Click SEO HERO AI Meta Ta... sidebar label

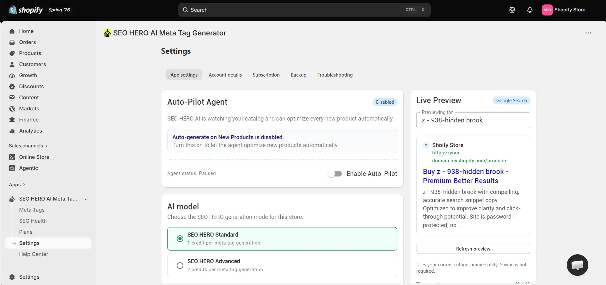pos(48,199)
